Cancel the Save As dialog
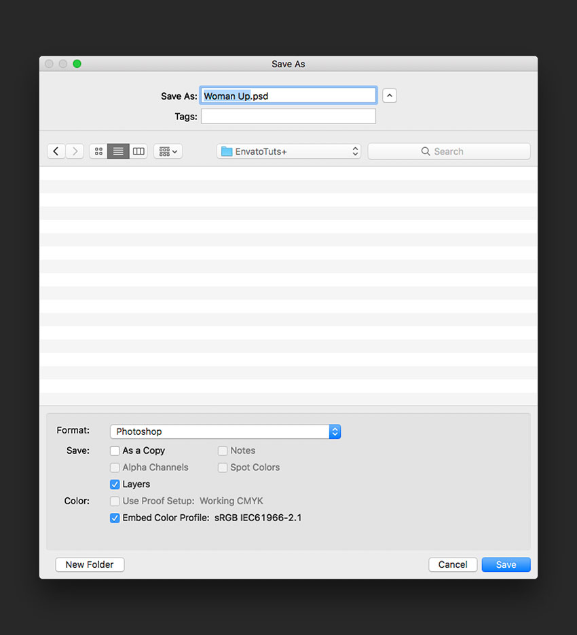577x635 pixels. (x=453, y=564)
